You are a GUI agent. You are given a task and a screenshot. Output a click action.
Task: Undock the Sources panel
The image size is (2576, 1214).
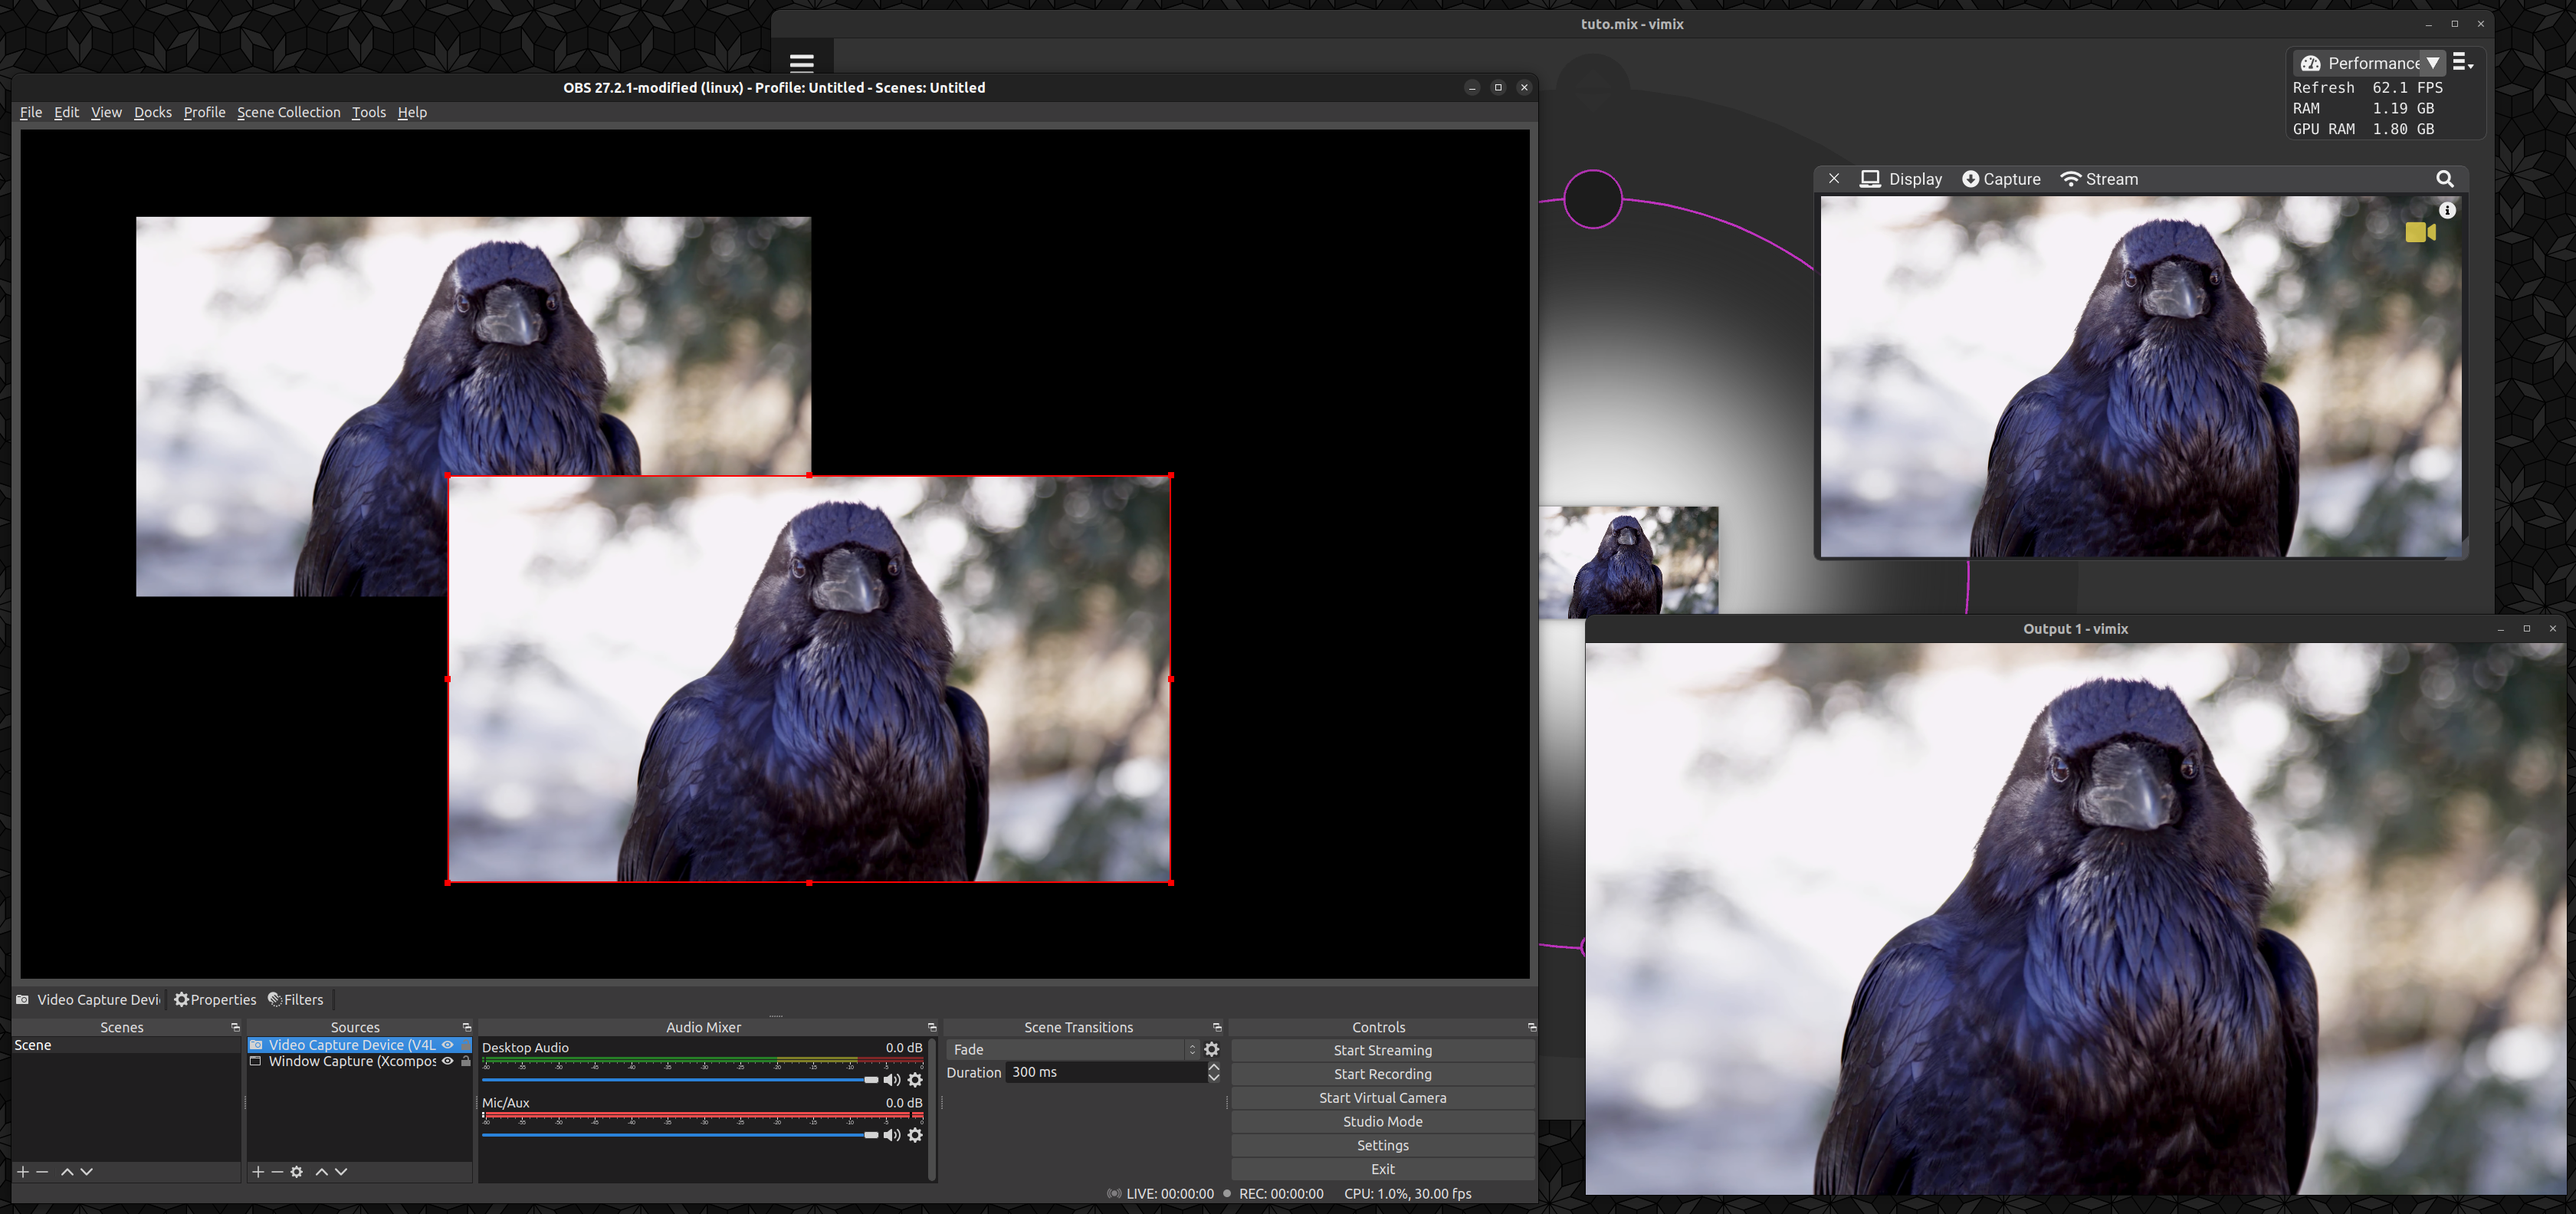pos(467,1027)
